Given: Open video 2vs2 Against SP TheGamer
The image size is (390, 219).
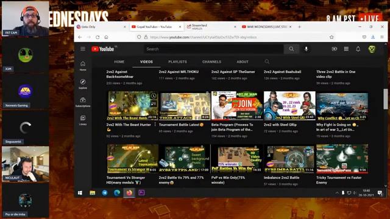Looking at the screenshot, I should 233,72.
